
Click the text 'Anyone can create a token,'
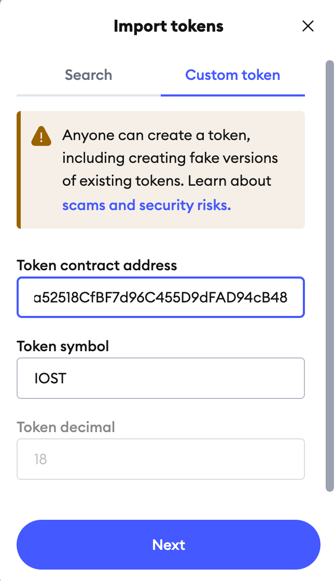click(157, 135)
